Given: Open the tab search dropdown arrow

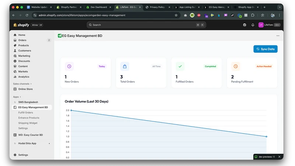Looking at the screenshot, I should tap(280, 7).
